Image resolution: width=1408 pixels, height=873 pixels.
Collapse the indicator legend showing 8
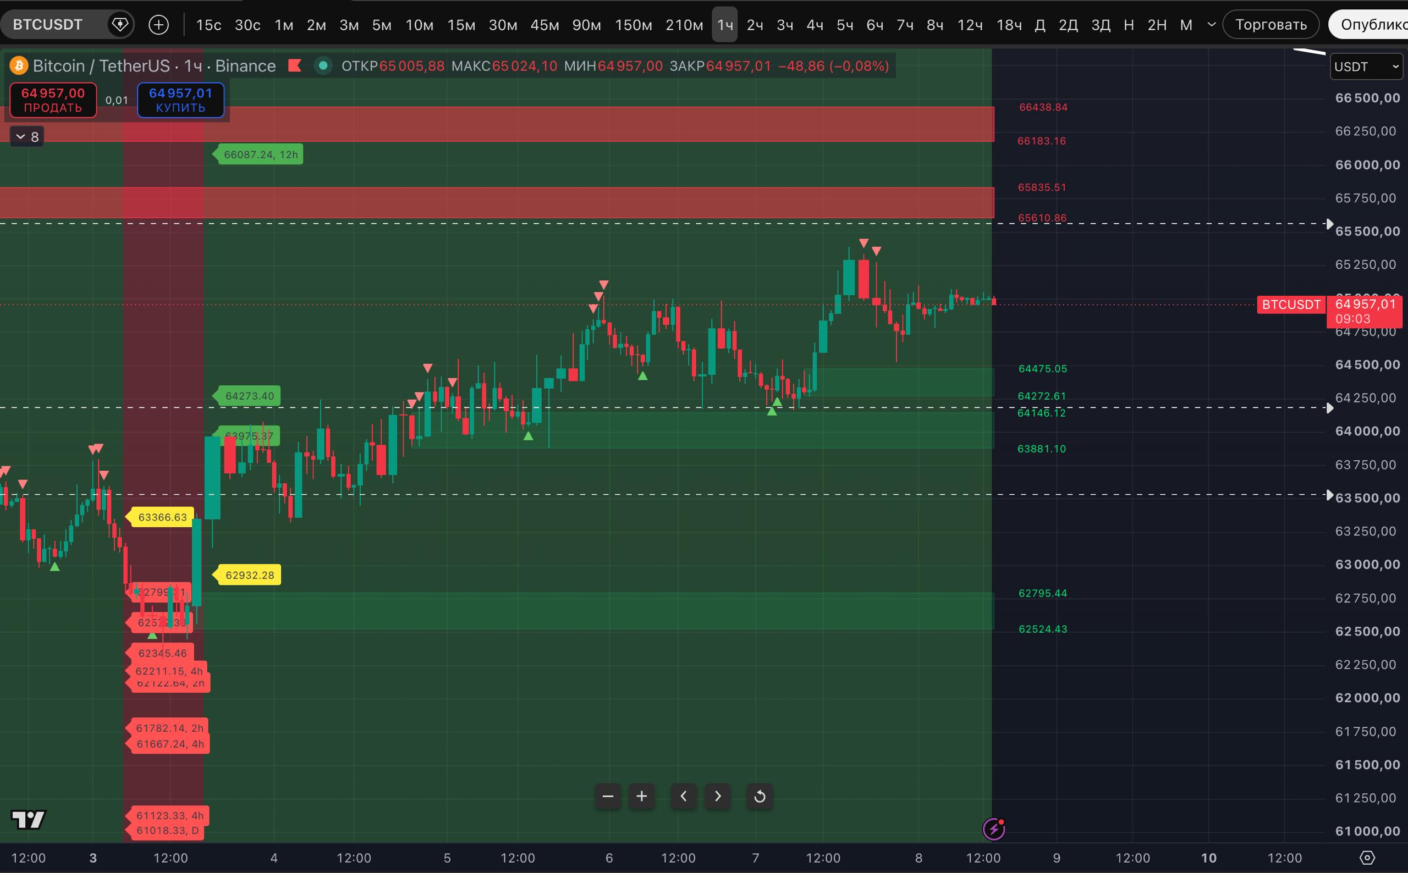(x=27, y=137)
